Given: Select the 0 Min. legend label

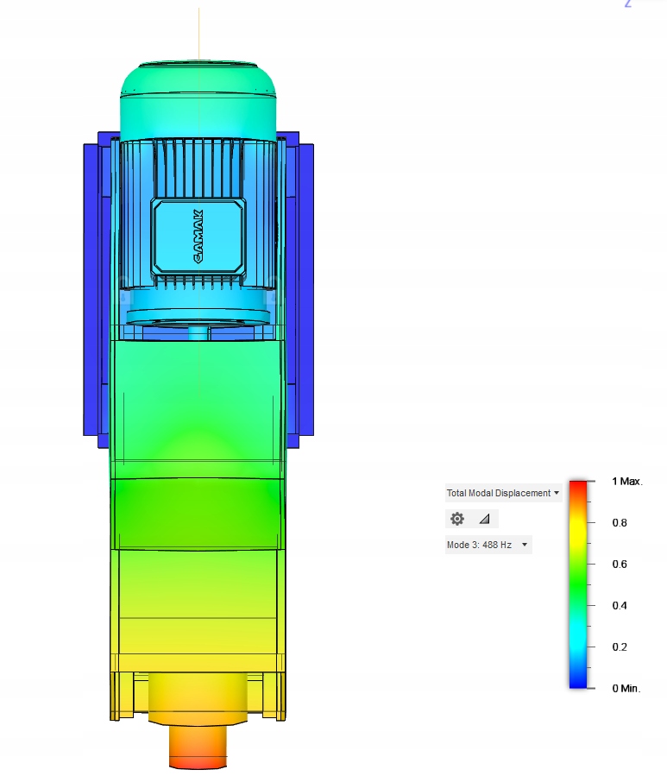Looking at the screenshot, I should 626,689.
